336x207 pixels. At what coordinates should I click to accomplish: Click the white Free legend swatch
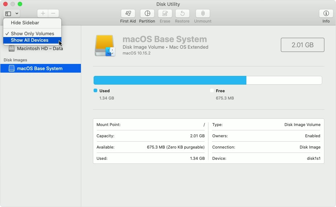212,90
